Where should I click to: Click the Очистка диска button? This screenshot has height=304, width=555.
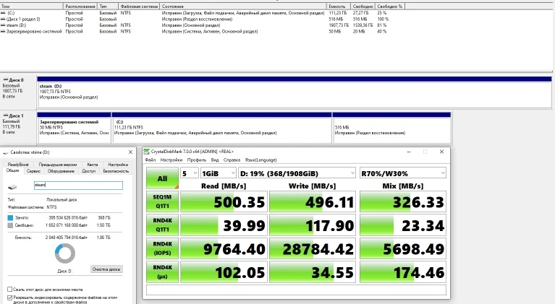tap(106, 269)
